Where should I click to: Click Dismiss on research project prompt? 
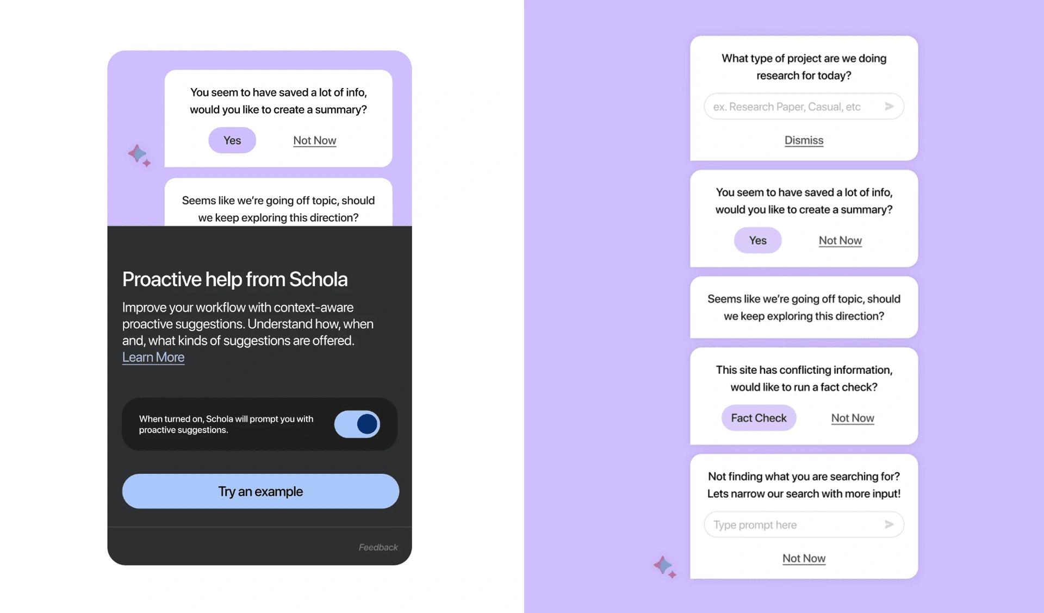pos(804,140)
